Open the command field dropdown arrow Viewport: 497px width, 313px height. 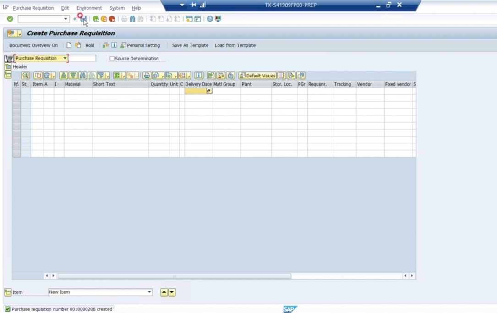point(66,19)
